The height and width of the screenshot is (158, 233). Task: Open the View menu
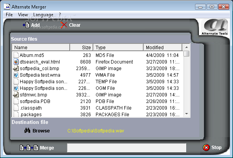click(23, 15)
